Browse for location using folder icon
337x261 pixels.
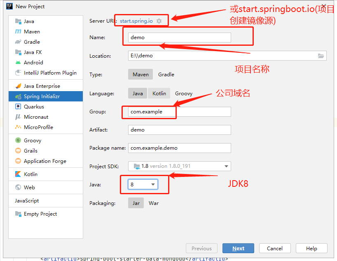pos(321,56)
